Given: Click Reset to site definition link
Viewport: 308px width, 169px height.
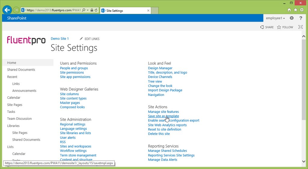Looking at the screenshot, I should (165, 129).
